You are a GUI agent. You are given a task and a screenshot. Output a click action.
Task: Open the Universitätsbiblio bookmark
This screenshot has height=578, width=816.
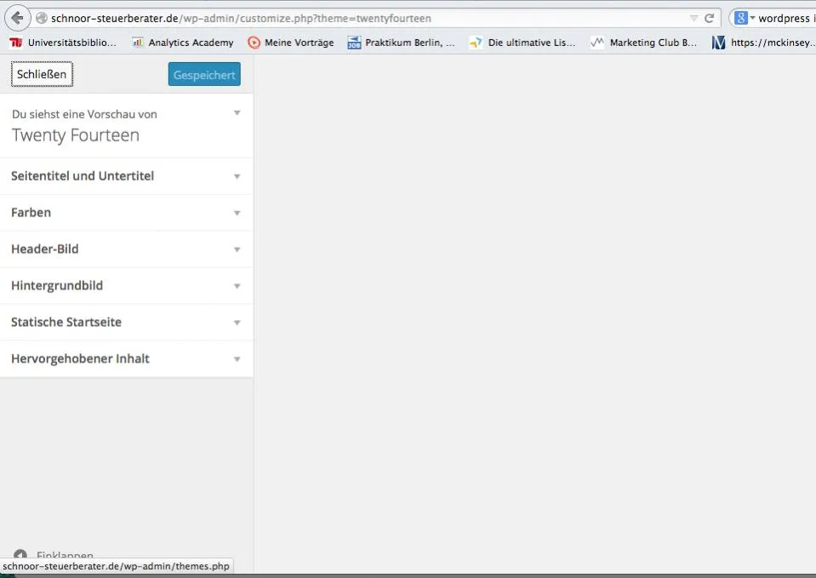point(62,43)
